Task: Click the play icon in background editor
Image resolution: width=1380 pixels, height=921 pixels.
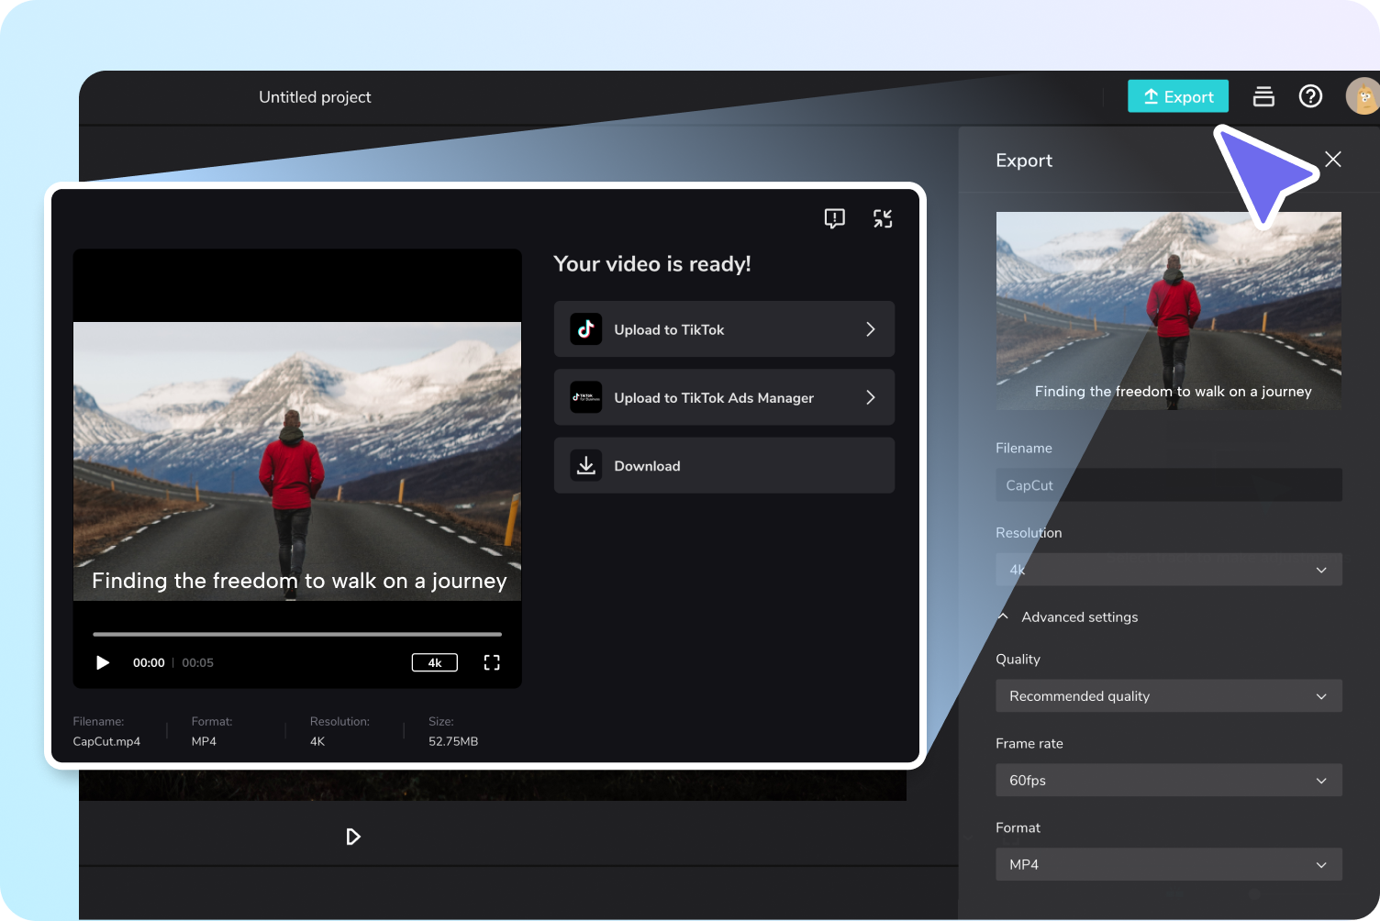Action: click(352, 837)
